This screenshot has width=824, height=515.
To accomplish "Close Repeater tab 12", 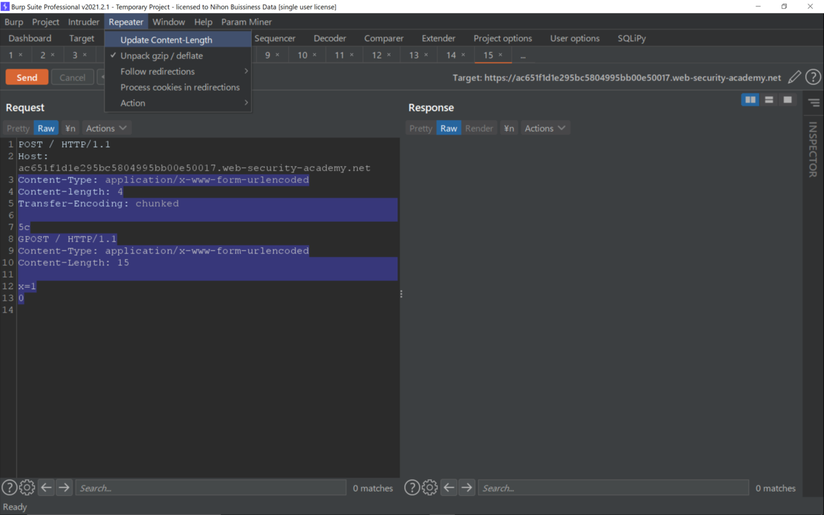I will click(x=389, y=55).
